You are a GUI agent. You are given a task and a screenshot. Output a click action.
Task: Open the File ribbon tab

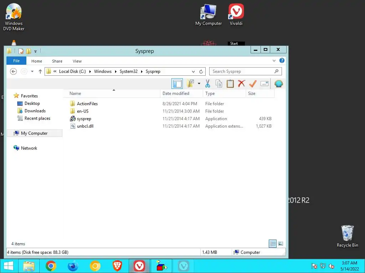(16, 61)
